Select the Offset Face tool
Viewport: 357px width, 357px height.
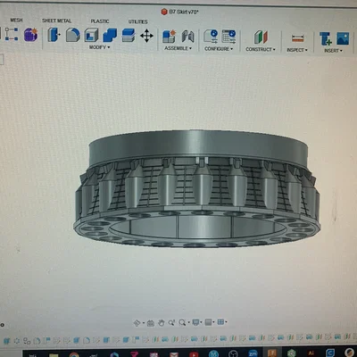click(129, 35)
